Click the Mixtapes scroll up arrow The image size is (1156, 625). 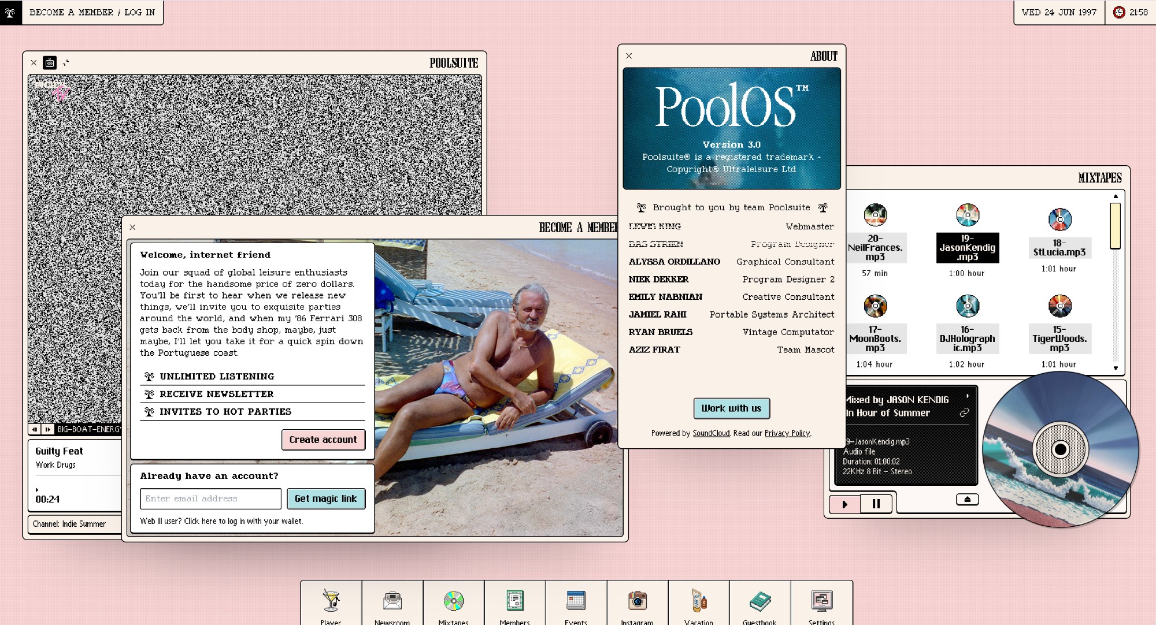pos(1116,196)
